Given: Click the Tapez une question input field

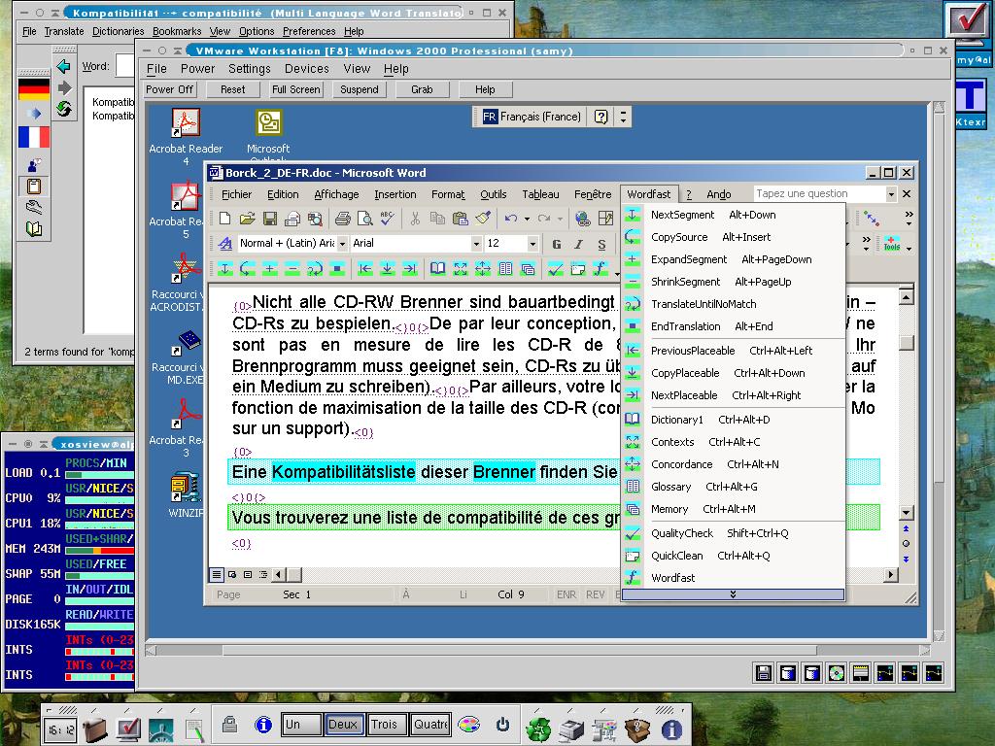Looking at the screenshot, I should click(820, 194).
